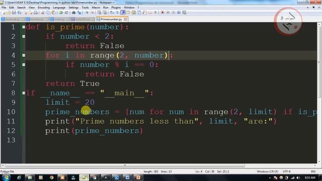Print the file using the Print icon
The width and height of the screenshot is (322, 181).
point(36,13)
